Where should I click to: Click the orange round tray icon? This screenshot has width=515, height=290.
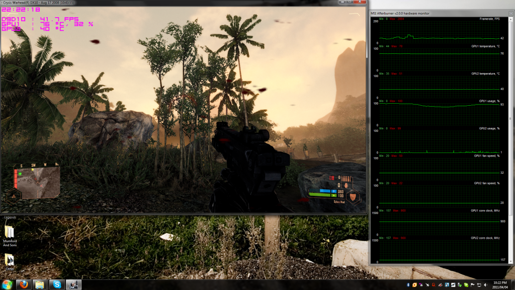pyautogui.click(x=414, y=285)
